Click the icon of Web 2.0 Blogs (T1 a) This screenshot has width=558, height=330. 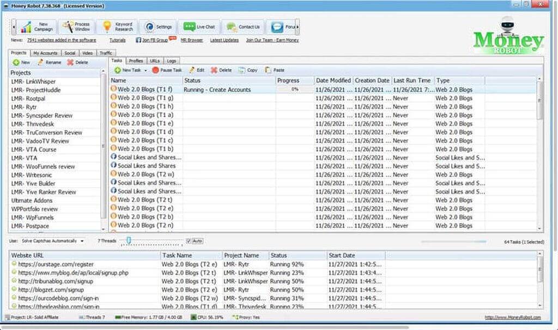(114, 114)
